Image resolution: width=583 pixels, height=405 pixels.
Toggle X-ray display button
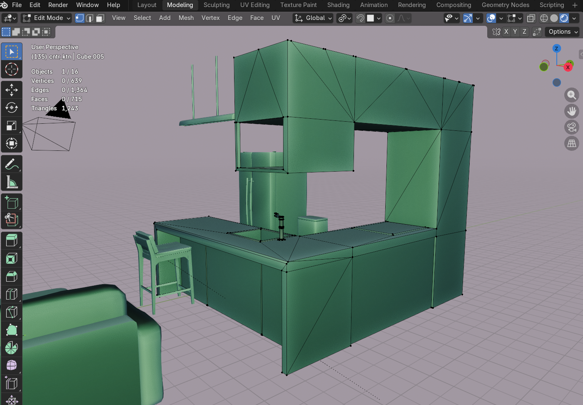[x=531, y=18]
